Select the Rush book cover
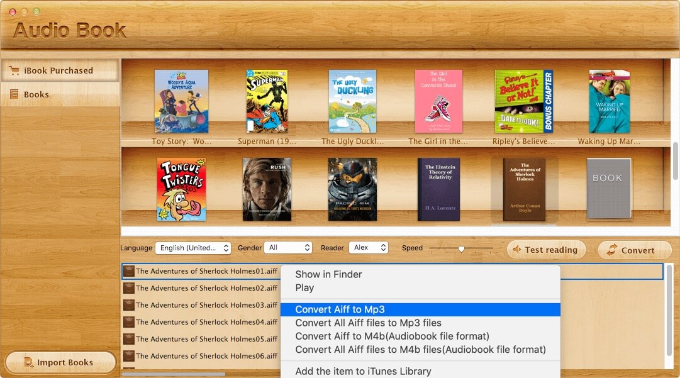 coord(267,189)
